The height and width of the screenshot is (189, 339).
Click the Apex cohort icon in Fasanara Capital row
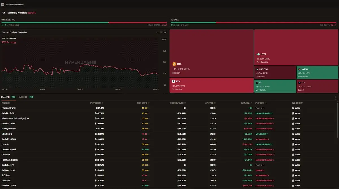[293, 160]
